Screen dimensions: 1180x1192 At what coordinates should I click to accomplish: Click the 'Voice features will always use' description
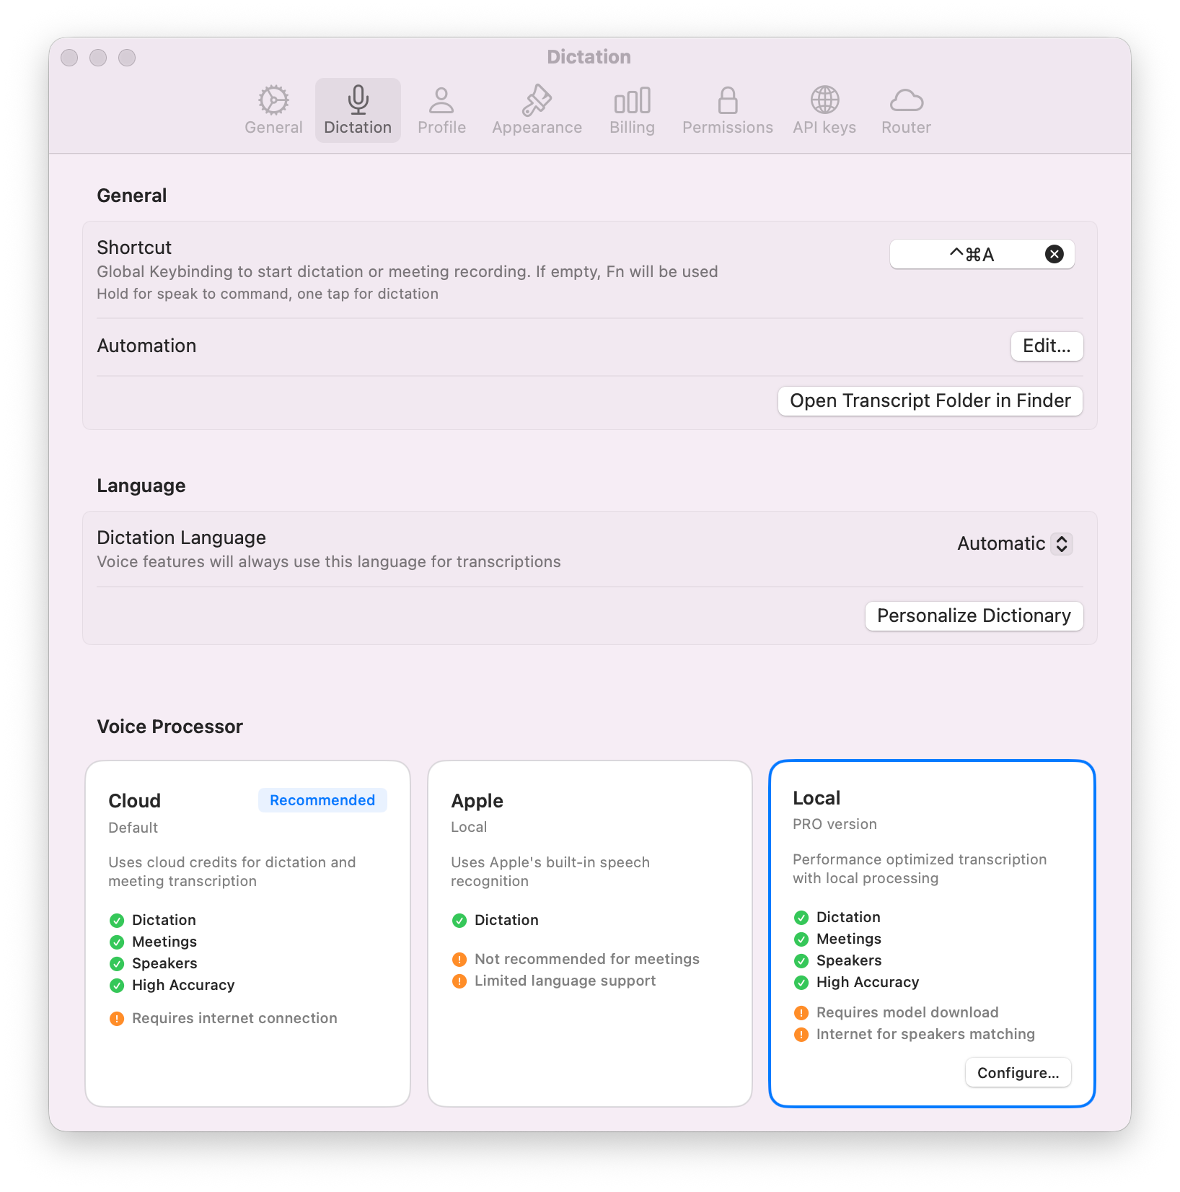pyautogui.click(x=329, y=562)
